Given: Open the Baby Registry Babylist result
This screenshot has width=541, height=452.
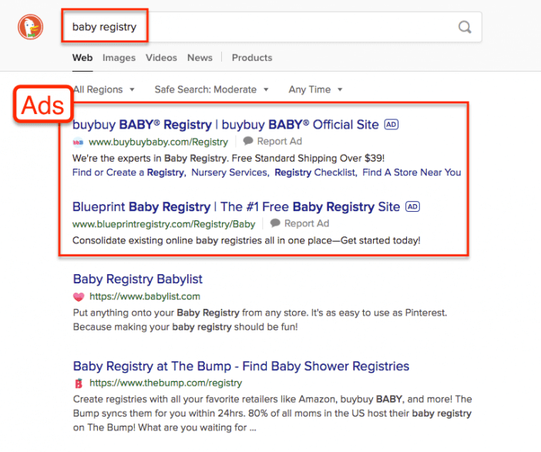Looking at the screenshot, I should [138, 279].
